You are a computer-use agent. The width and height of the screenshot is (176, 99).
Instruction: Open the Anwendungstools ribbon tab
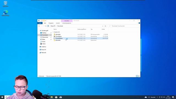coord(67,23)
